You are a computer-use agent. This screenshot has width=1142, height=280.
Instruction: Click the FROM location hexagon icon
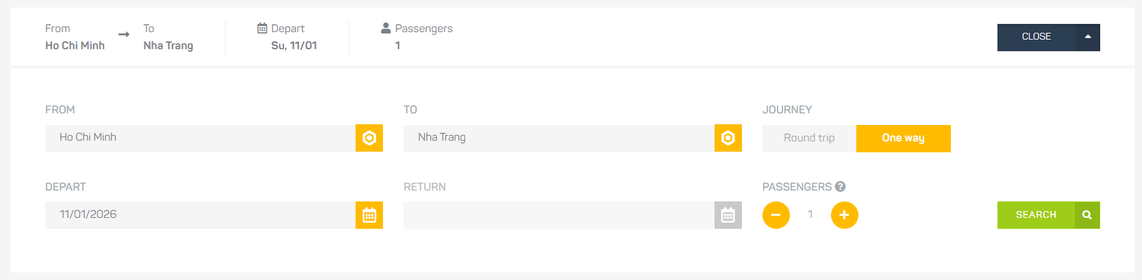(x=369, y=138)
